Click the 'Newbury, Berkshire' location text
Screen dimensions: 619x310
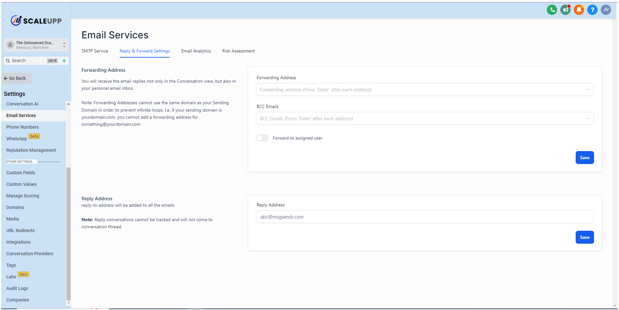33,48
